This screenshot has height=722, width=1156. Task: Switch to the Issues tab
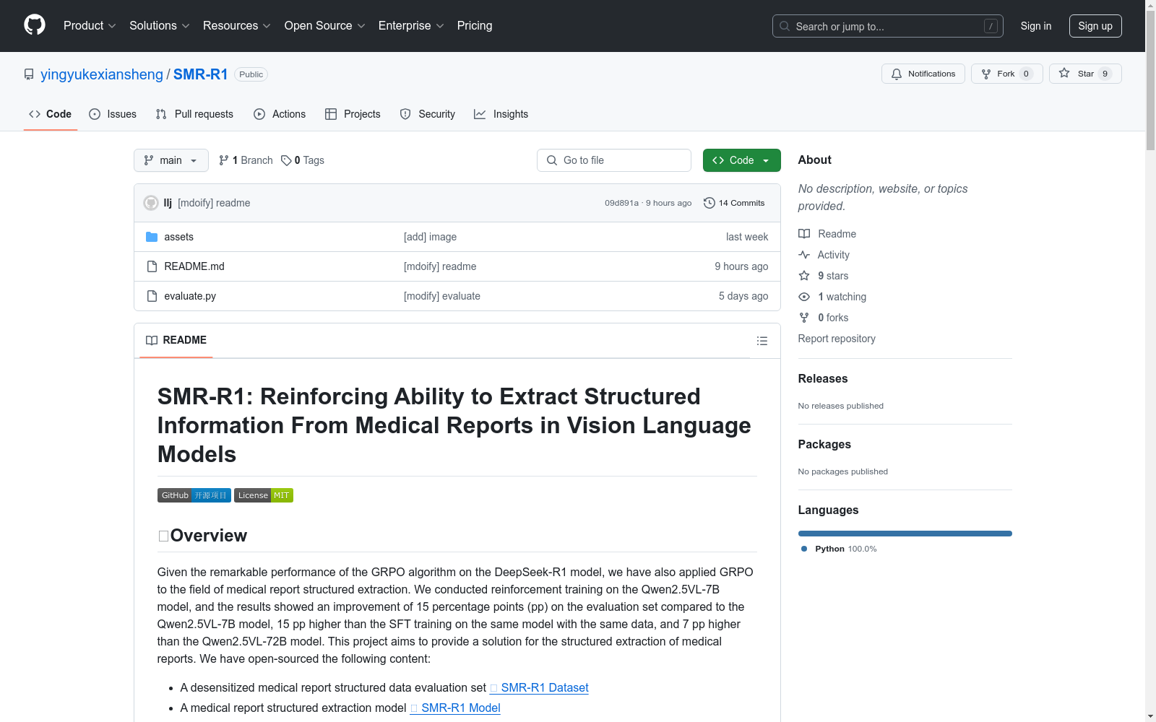tap(113, 114)
